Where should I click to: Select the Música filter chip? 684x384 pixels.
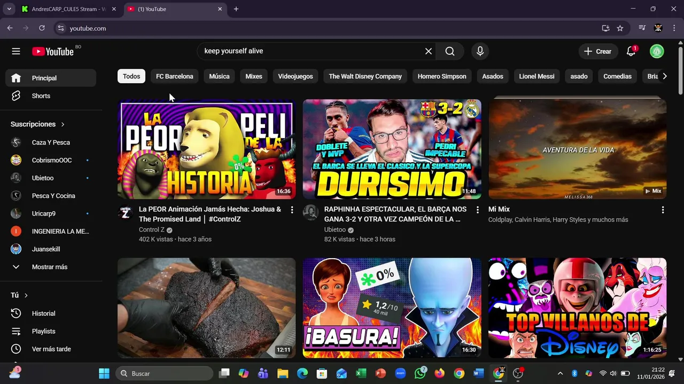pyautogui.click(x=219, y=76)
